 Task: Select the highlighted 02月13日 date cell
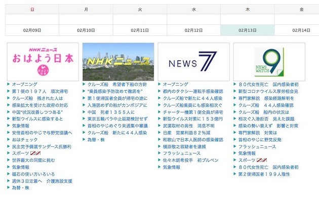tap(248, 30)
